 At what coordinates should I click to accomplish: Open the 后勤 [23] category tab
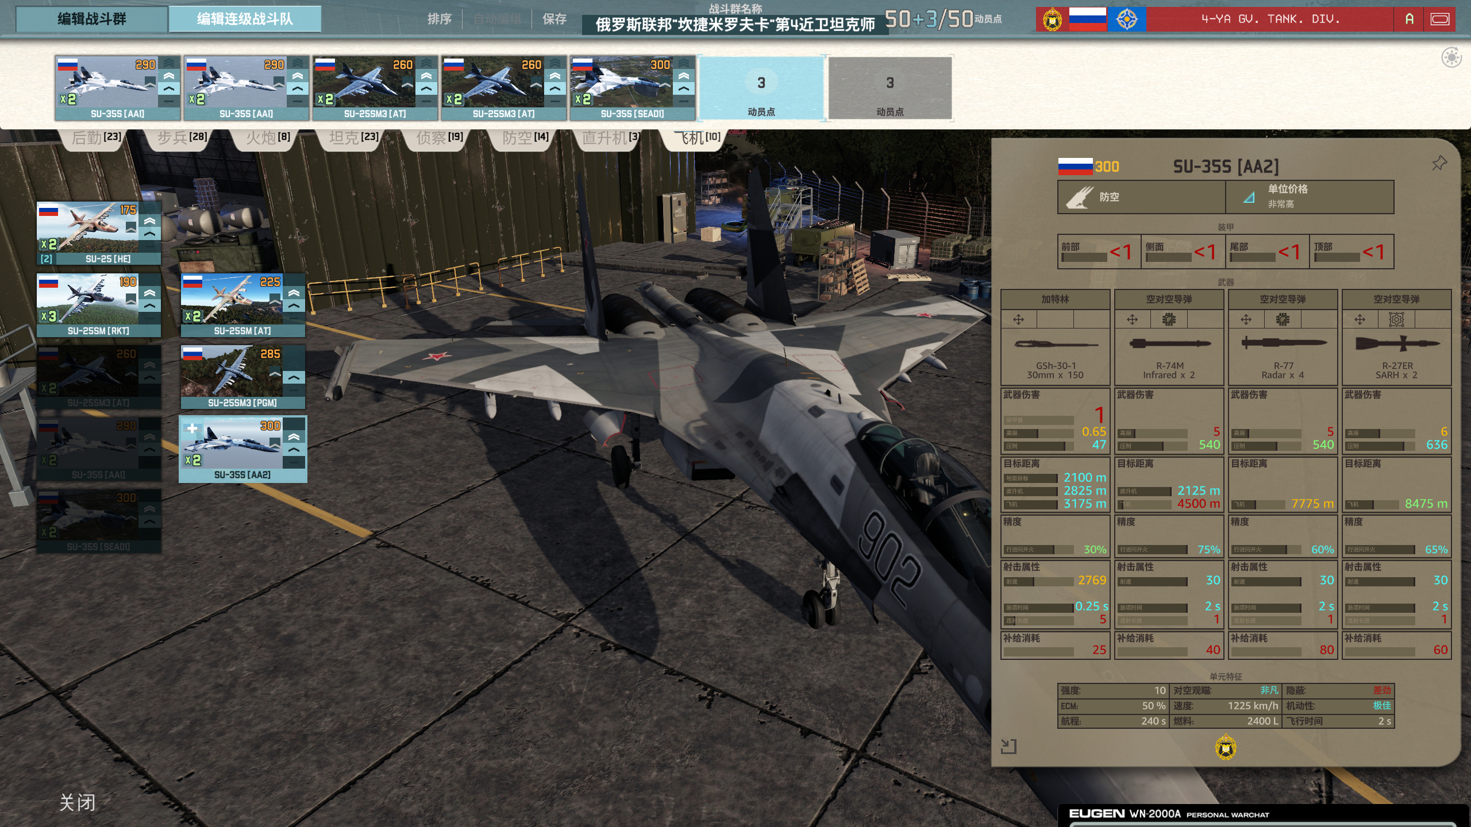coord(96,137)
